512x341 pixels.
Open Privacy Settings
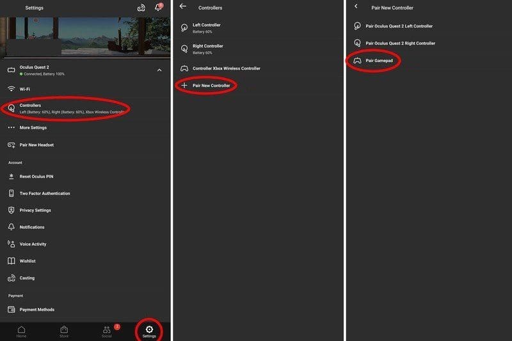(x=85, y=210)
